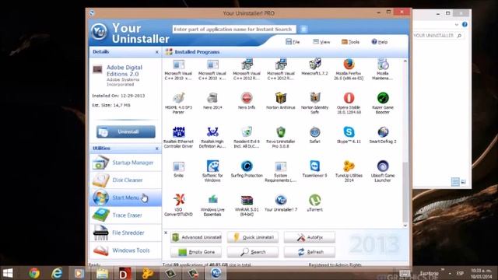Close the Utilities panel
Image resolution: width=498 pixels, height=280 pixels.
(157, 149)
